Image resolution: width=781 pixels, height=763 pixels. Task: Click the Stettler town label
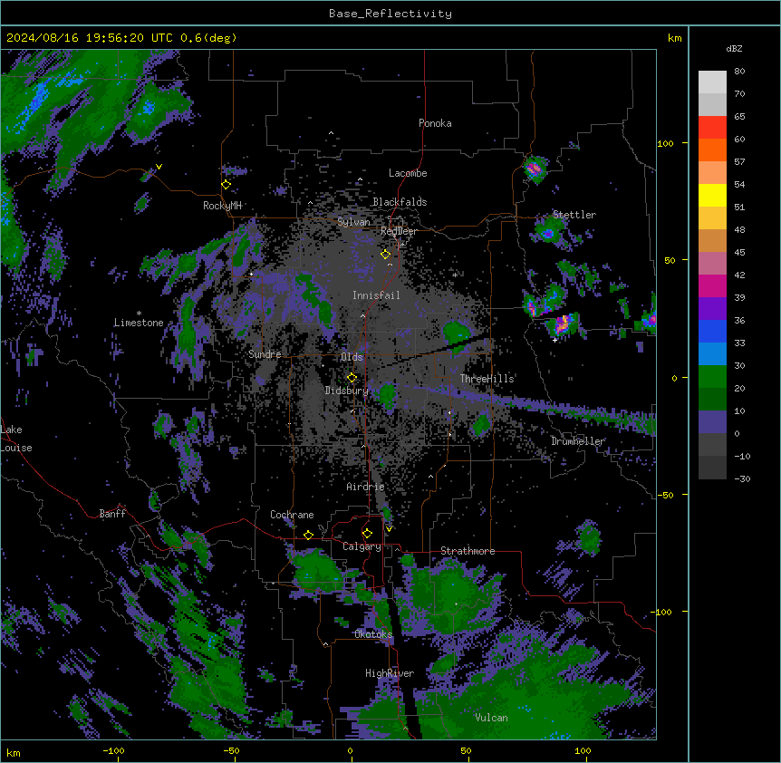(574, 215)
